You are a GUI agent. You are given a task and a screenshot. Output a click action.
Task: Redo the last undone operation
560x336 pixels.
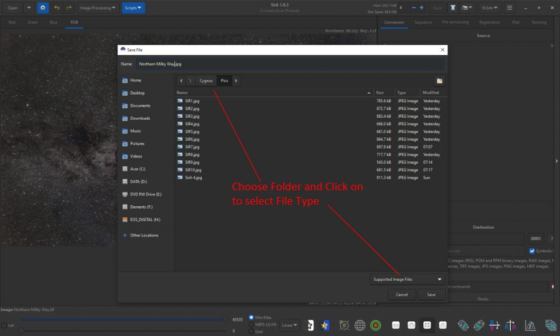click(x=69, y=8)
